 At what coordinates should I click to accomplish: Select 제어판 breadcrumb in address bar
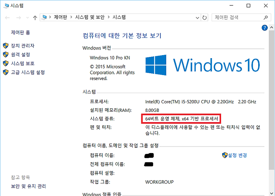click(x=60, y=17)
